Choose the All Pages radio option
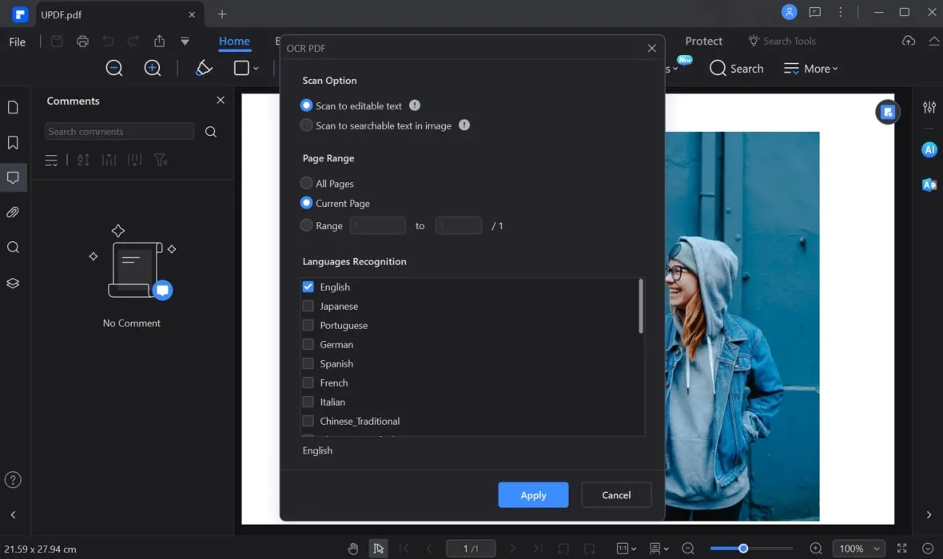 [x=306, y=183]
